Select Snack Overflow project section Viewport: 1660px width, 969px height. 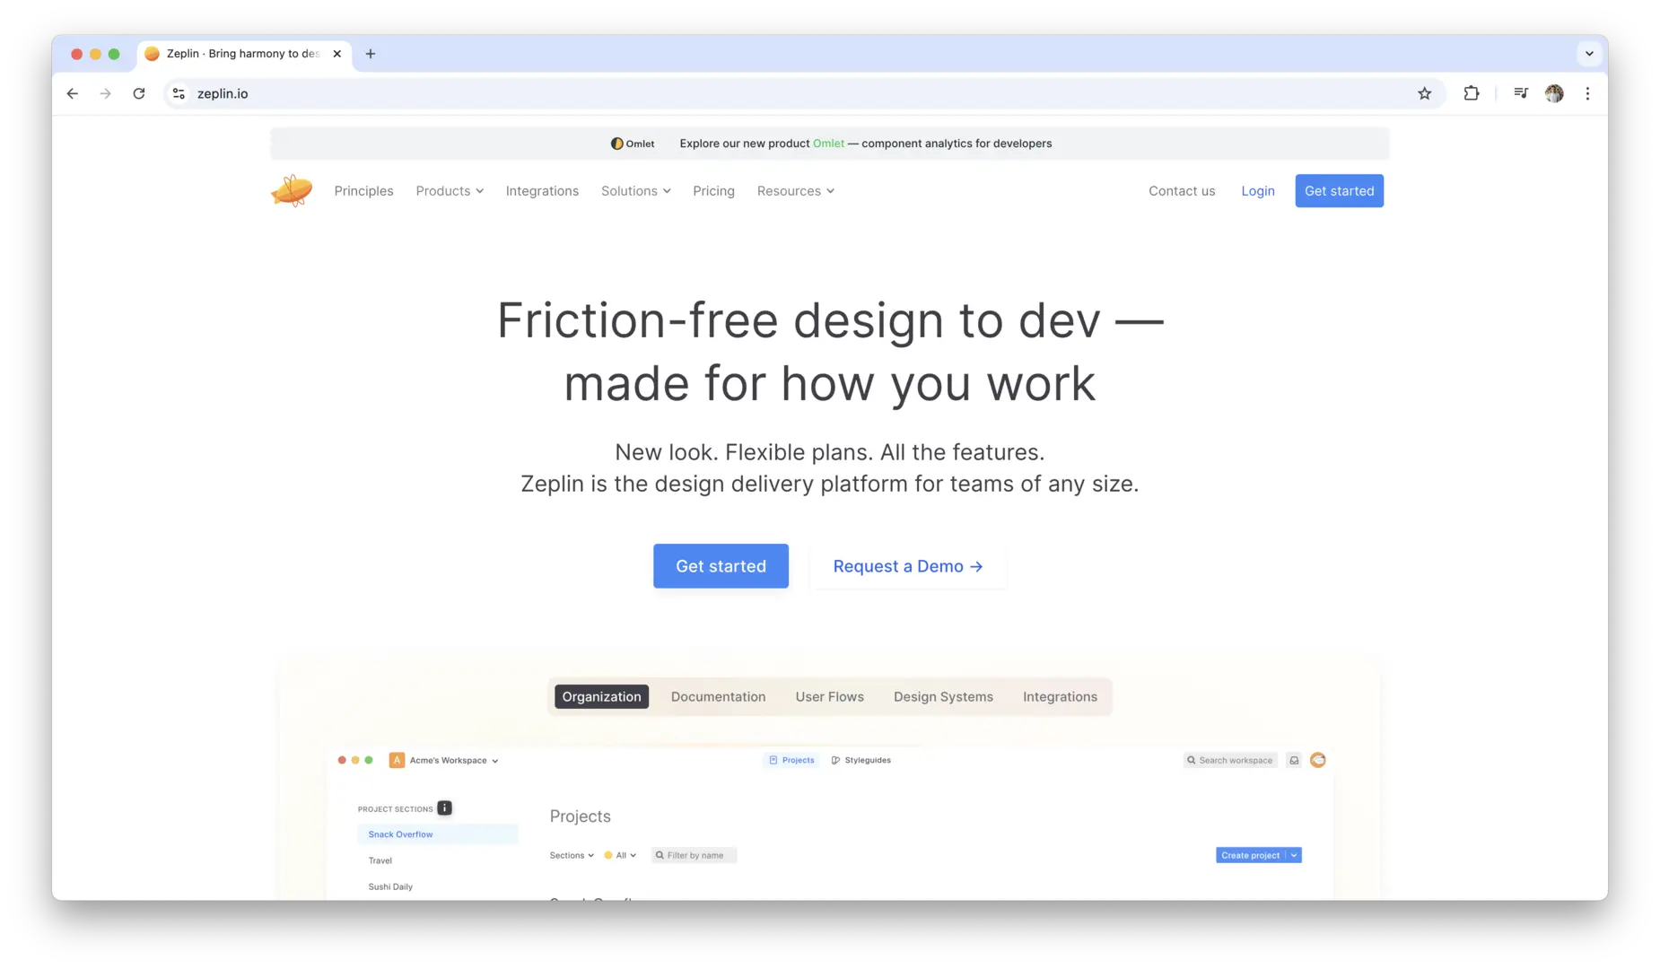pyautogui.click(x=438, y=834)
